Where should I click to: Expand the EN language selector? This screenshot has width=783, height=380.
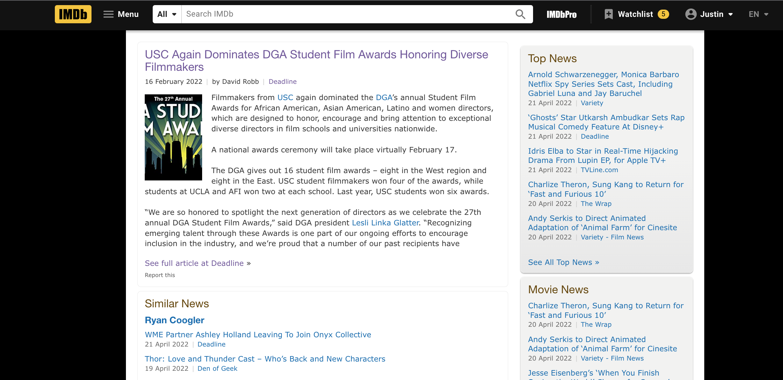point(758,14)
